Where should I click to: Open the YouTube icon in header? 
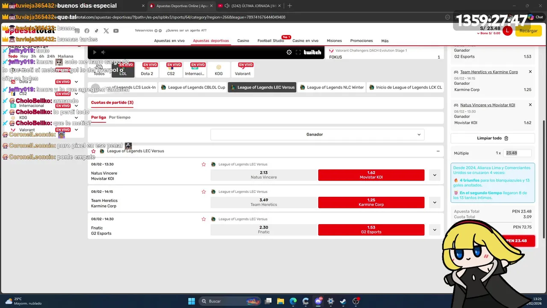pos(116,31)
